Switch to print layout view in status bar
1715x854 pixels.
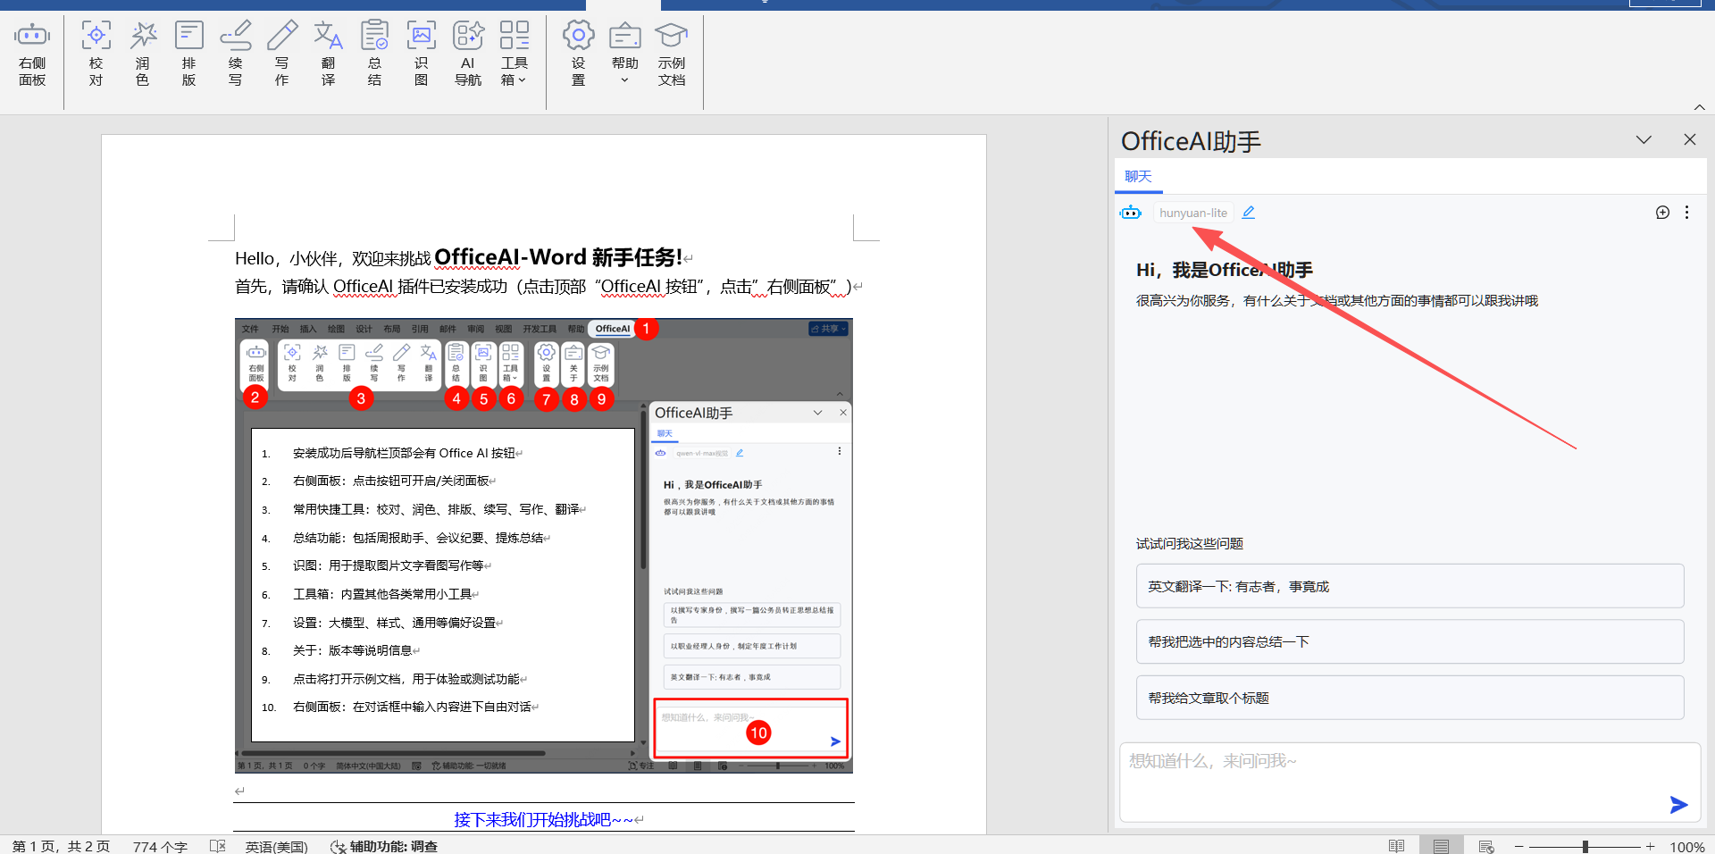tap(1441, 846)
